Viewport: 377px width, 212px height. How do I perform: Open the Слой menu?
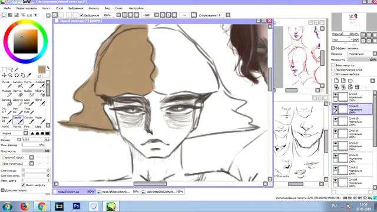[59, 8]
